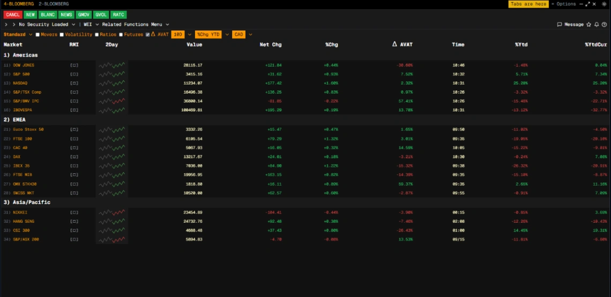Switch to the 4-BLOOMBERG tab

[19, 4]
